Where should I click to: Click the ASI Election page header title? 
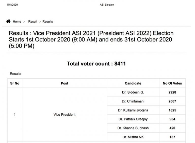pyautogui.click(x=107, y=5)
